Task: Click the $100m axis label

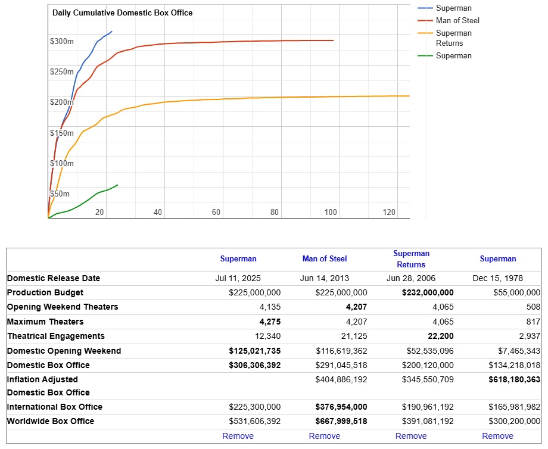Action: tap(62, 164)
